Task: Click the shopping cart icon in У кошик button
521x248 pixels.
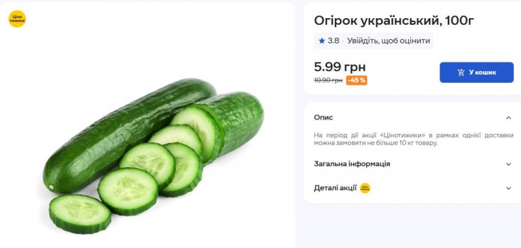Action: pos(461,72)
